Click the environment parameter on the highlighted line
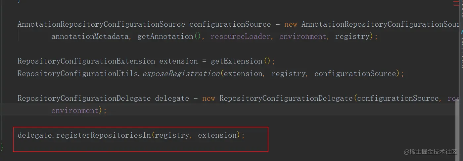463x161 pixels. pyautogui.click(x=75, y=111)
